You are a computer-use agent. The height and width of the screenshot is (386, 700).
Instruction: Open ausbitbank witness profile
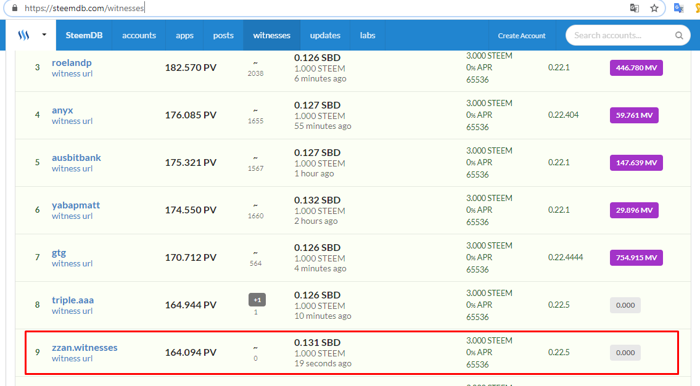tap(76, 157)
